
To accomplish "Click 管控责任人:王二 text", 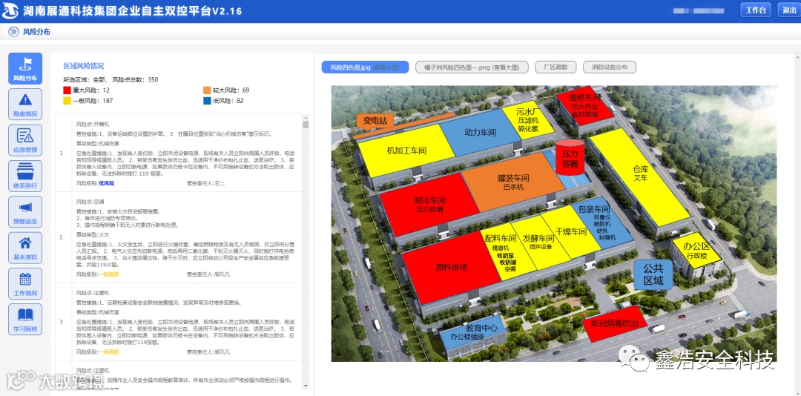I will pyautogui.click(x=205, y=183).
